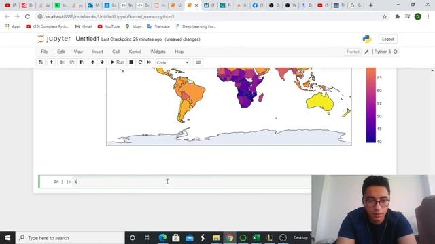Open the File menu
Viewport: 435px width, 244px height.
pyautogui.click(x=44, y=52)
